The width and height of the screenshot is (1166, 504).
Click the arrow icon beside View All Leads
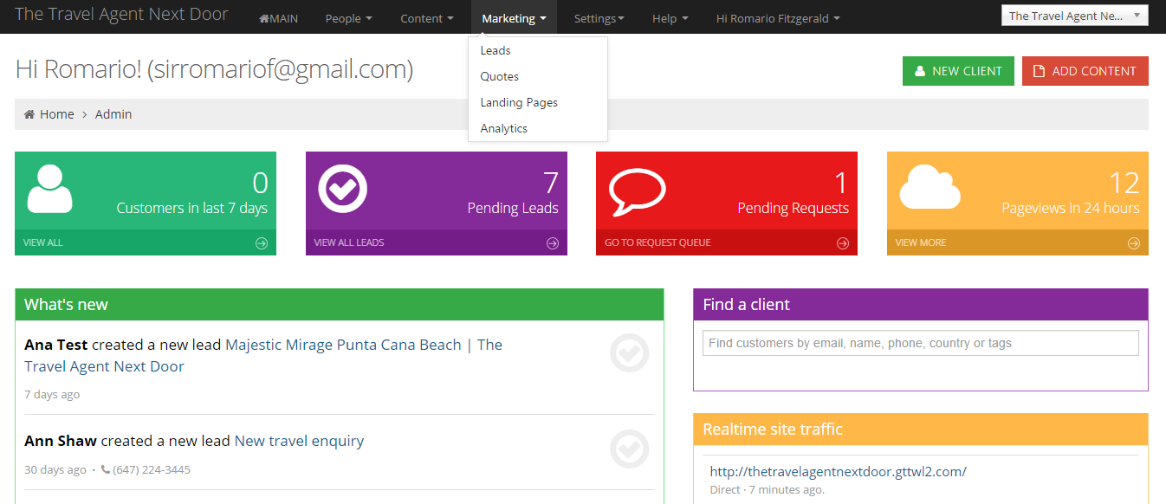[x=553, y=243]
